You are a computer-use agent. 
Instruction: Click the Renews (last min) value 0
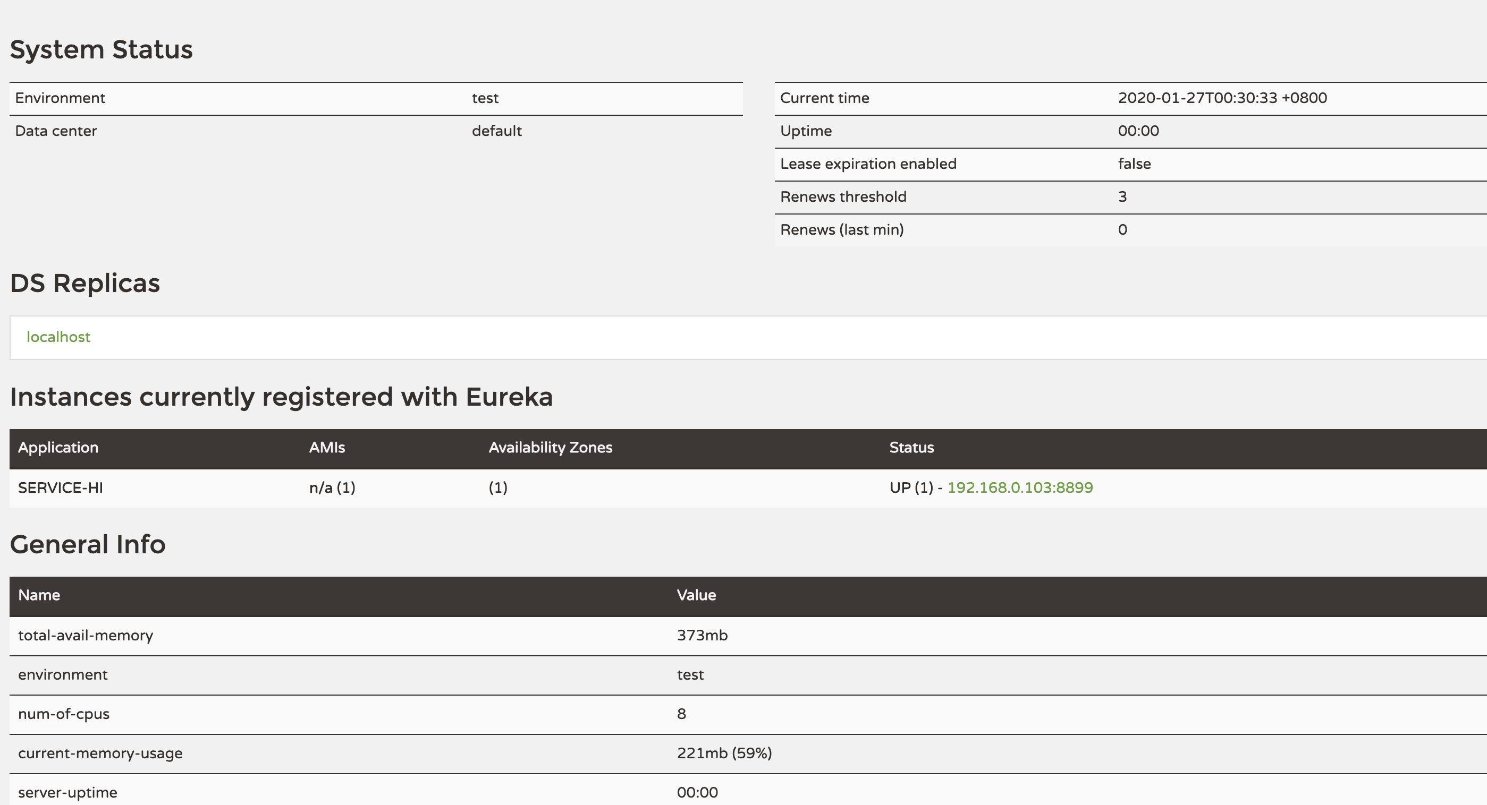click(x=1123, y=229)
